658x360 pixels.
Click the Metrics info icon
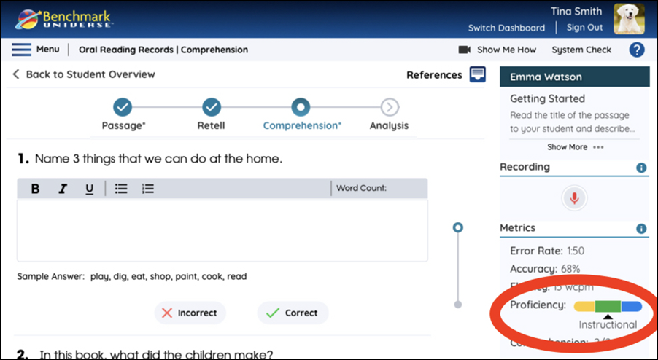(641, 228)
